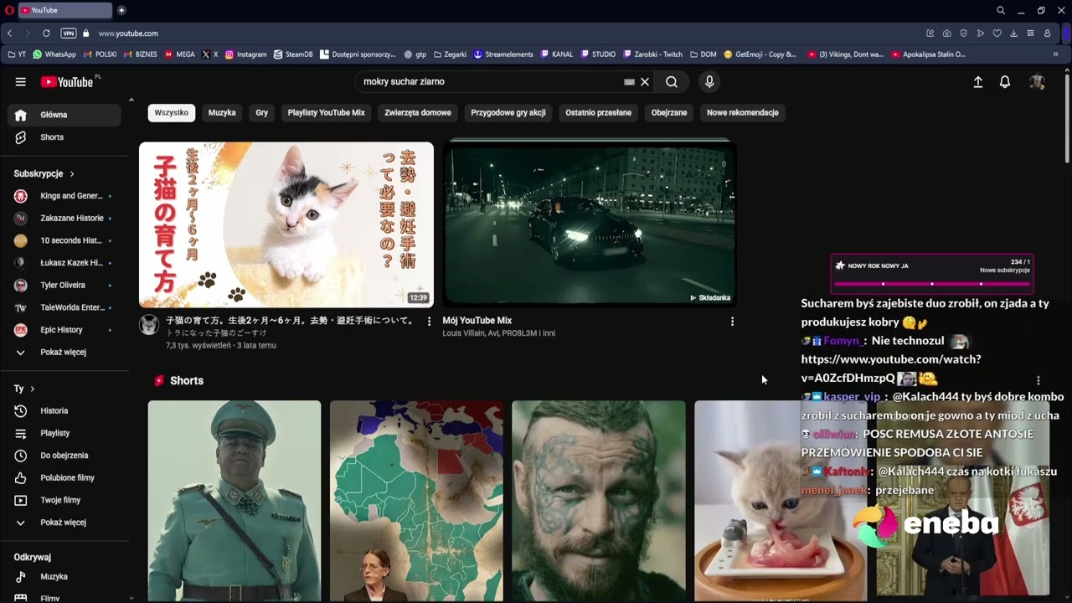
Task: Show hidden bookmarks with double chevron
Action: click(x=1055, y=54)
